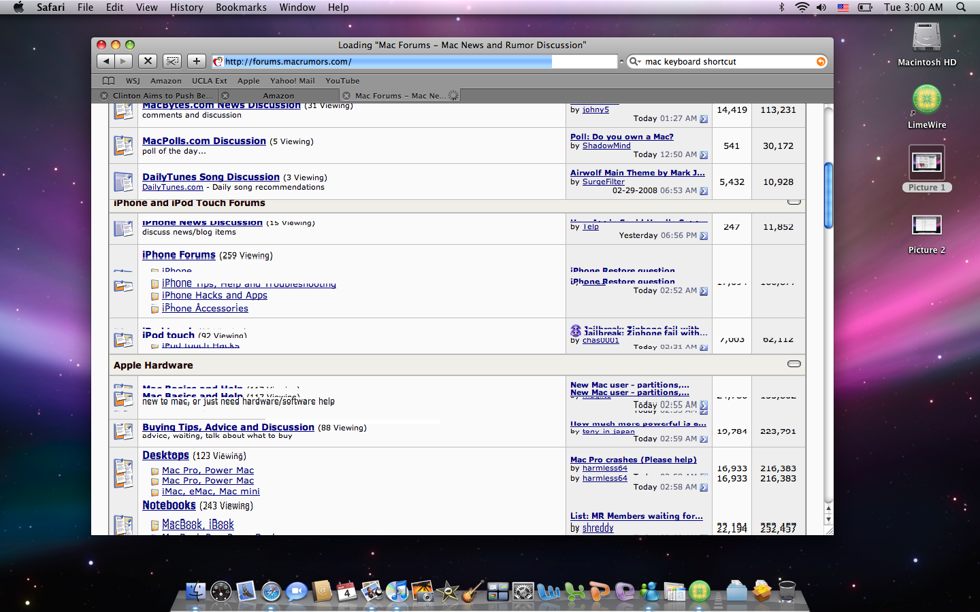This screenshot has height=612, width=980.
Task: Open System Preferences from the Dock
Action: point(523,591)
